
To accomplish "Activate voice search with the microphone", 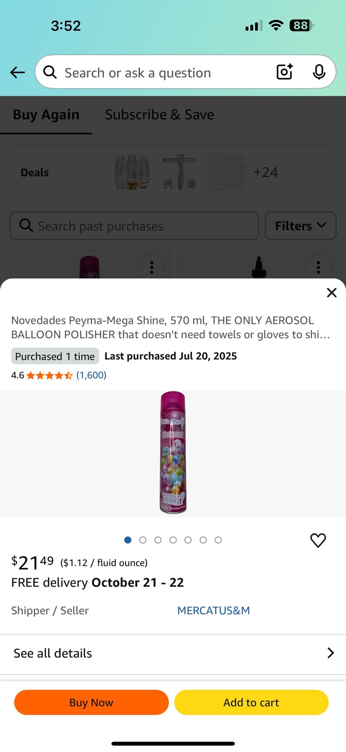I will tap(319, 72).
